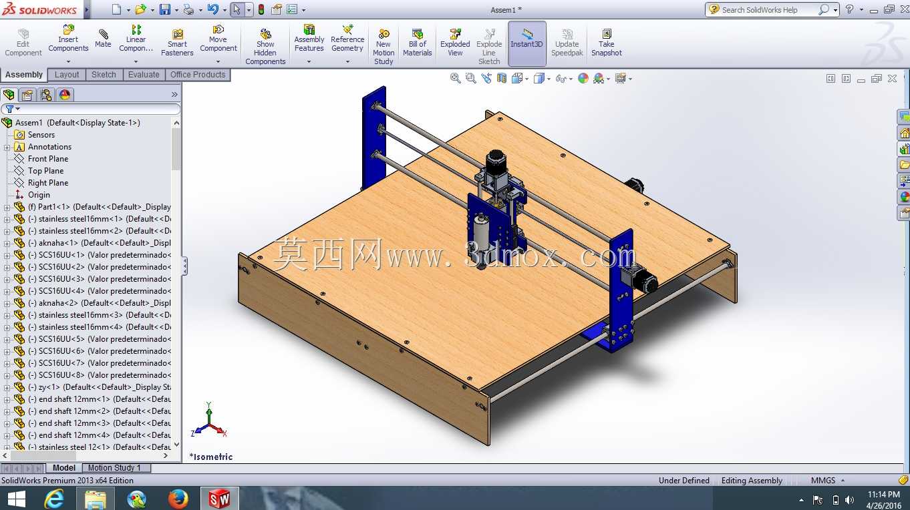Screen dimensions: 910x510
Task: Select SCS16UU<1> component in tree
Action: 100,255
